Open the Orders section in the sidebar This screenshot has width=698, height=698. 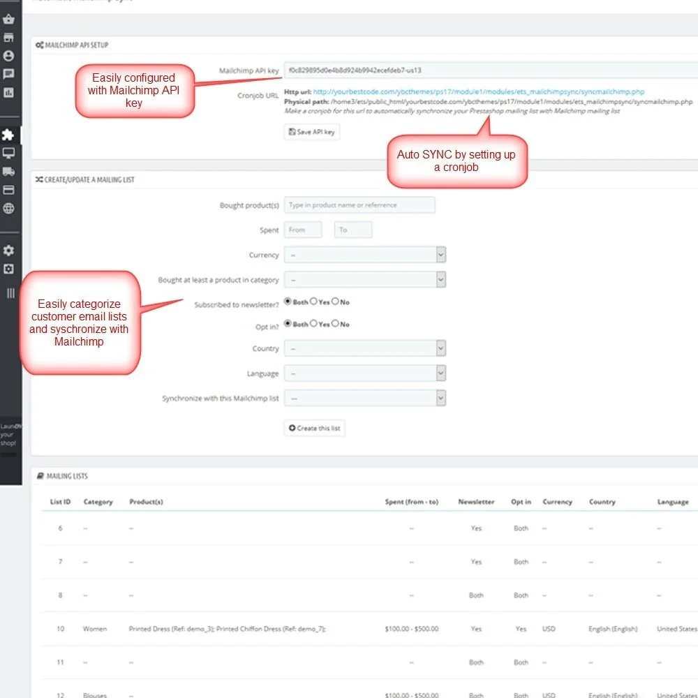pyautogui.click(x=9, y=19)
